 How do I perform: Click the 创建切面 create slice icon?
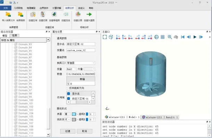point(43,15)
